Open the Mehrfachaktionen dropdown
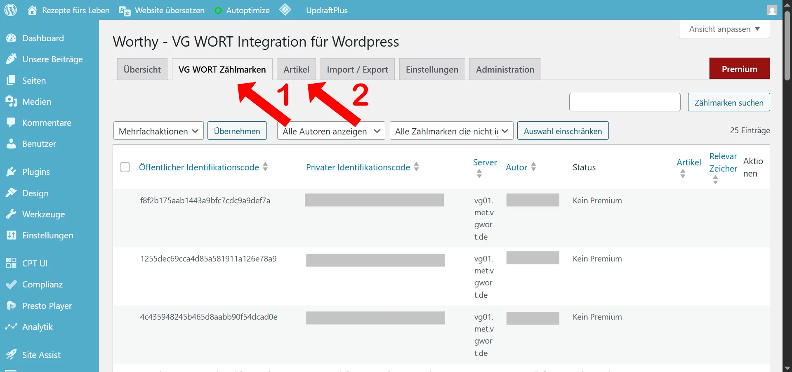Viewport: 792px width, 372px height. (158, 131)
